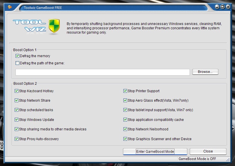Toggle Stop sharing media to other media devices
The image size is (235, 166).
tap(16, 129)
